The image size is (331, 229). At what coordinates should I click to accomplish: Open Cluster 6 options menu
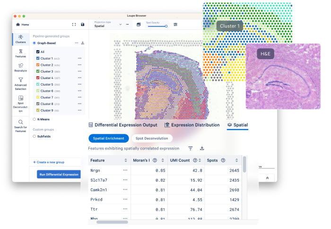(79, 91)
